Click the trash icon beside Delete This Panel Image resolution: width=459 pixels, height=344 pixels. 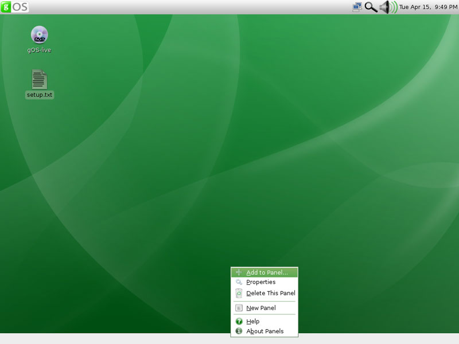click(239, 293)
